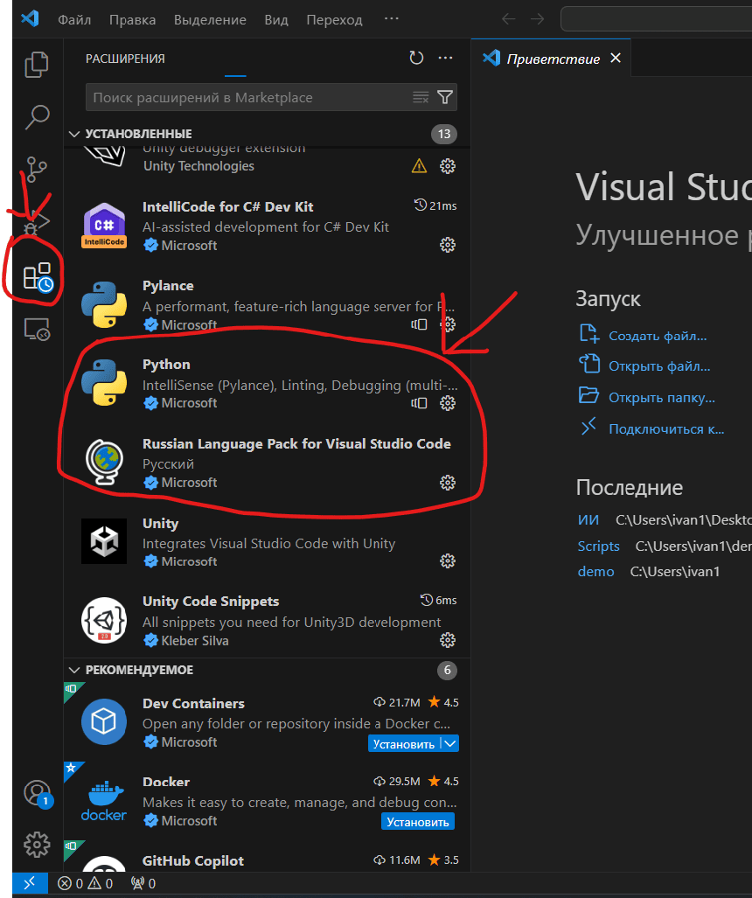Open Source Control view

[36, 168]
